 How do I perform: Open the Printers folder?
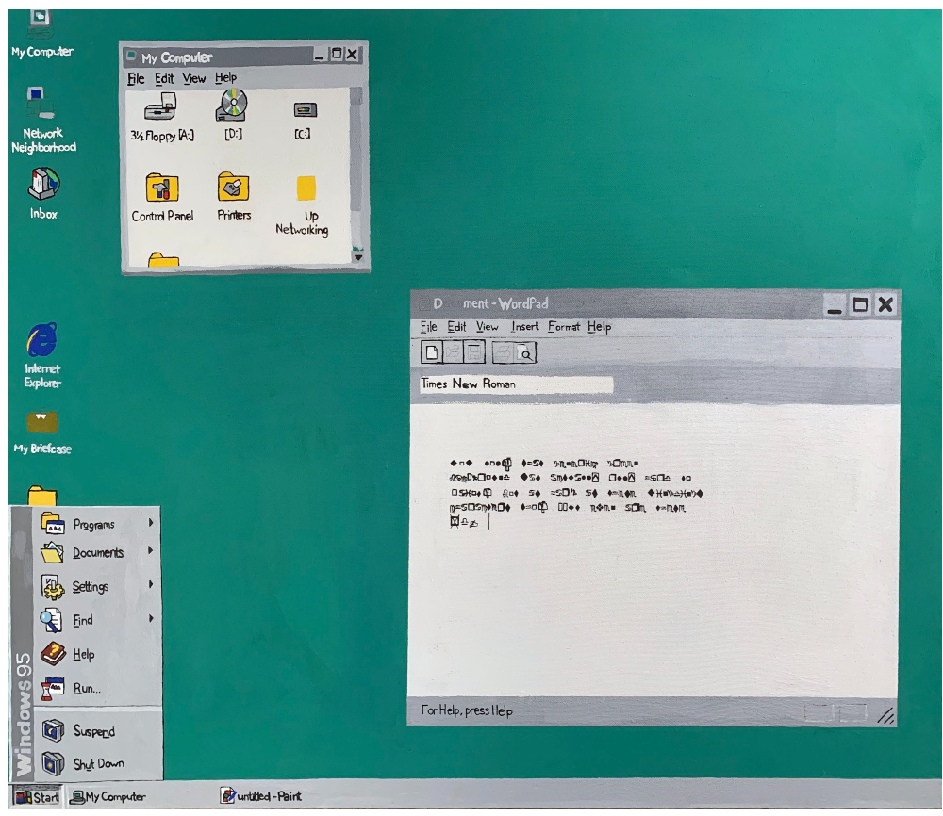234,197
